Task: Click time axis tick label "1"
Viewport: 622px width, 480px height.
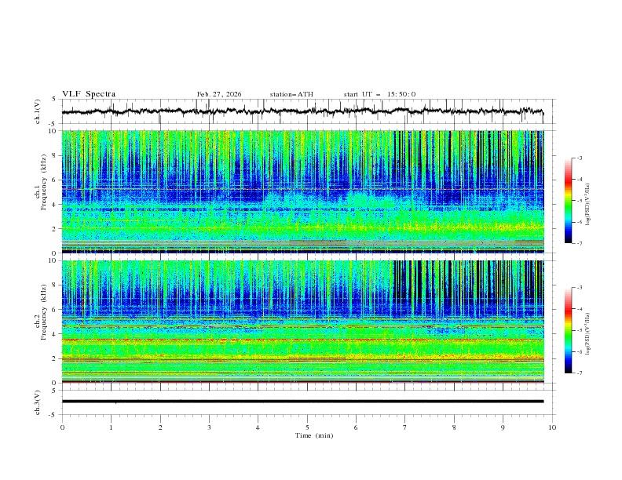Action: [x=111, y=427]
